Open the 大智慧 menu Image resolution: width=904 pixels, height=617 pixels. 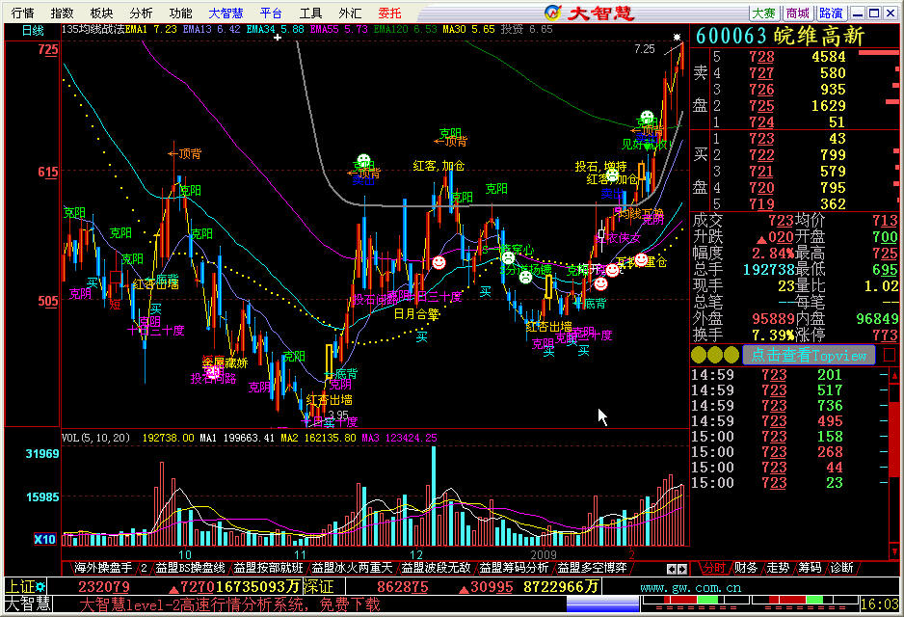(x=226, y=13)
